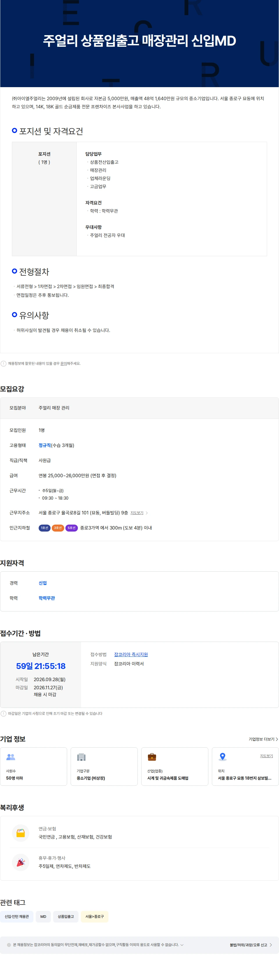Viewport: 279px width, 960px height.
Task: Click the job title 주얼리 상품입출고 매장관리 신입MD
Action: (x=139, y=41)
